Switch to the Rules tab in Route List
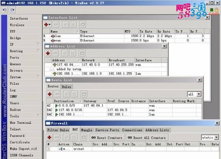The width and height of the screenshot is (221, 159). (x=66, y=87)
